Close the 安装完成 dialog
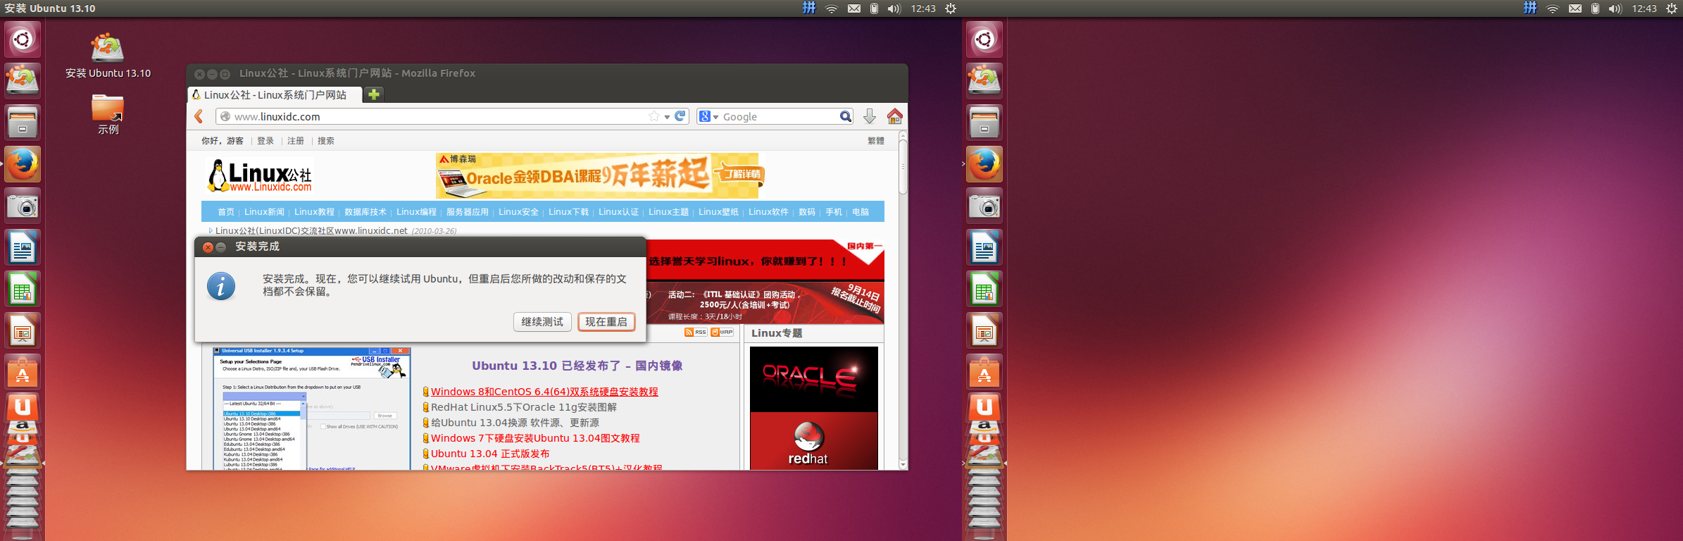This screenshot has height=541, width=1683. click(x=208, y=247)
